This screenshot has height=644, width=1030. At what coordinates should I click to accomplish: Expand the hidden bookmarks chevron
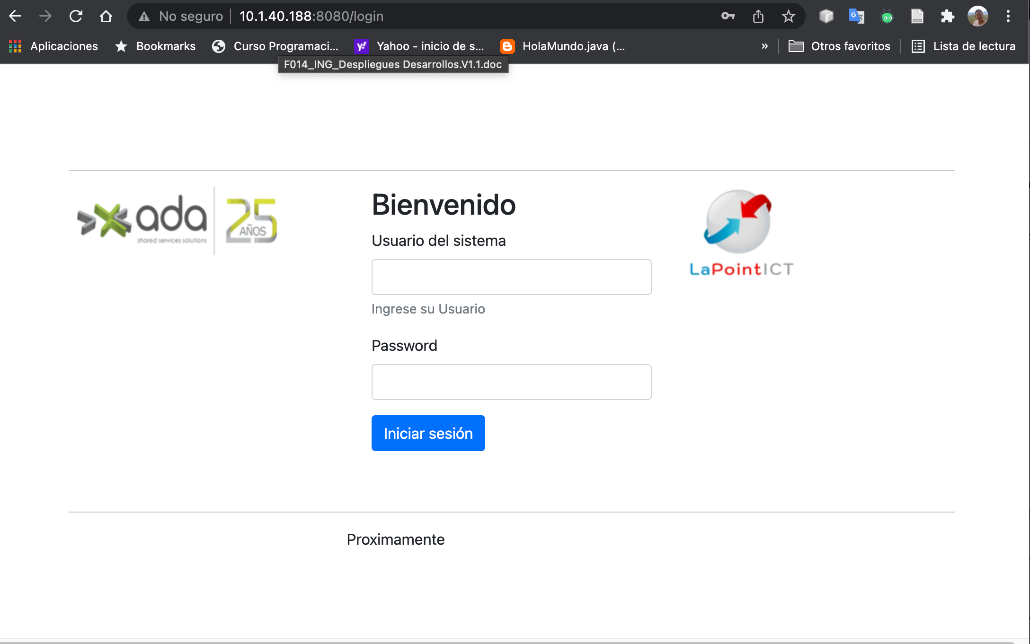[764, 46]
